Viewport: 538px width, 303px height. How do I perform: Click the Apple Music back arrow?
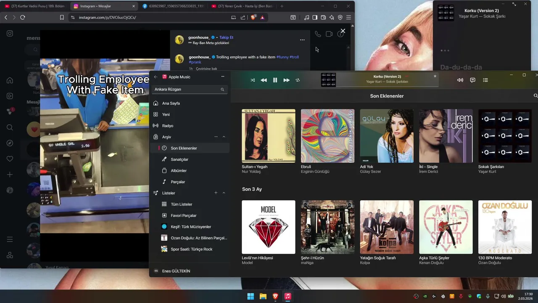(156, 77)
